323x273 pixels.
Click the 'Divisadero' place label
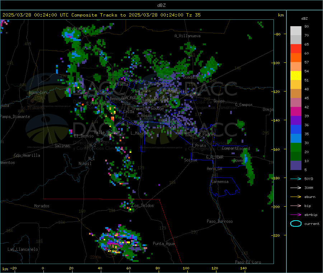(78, 28)
